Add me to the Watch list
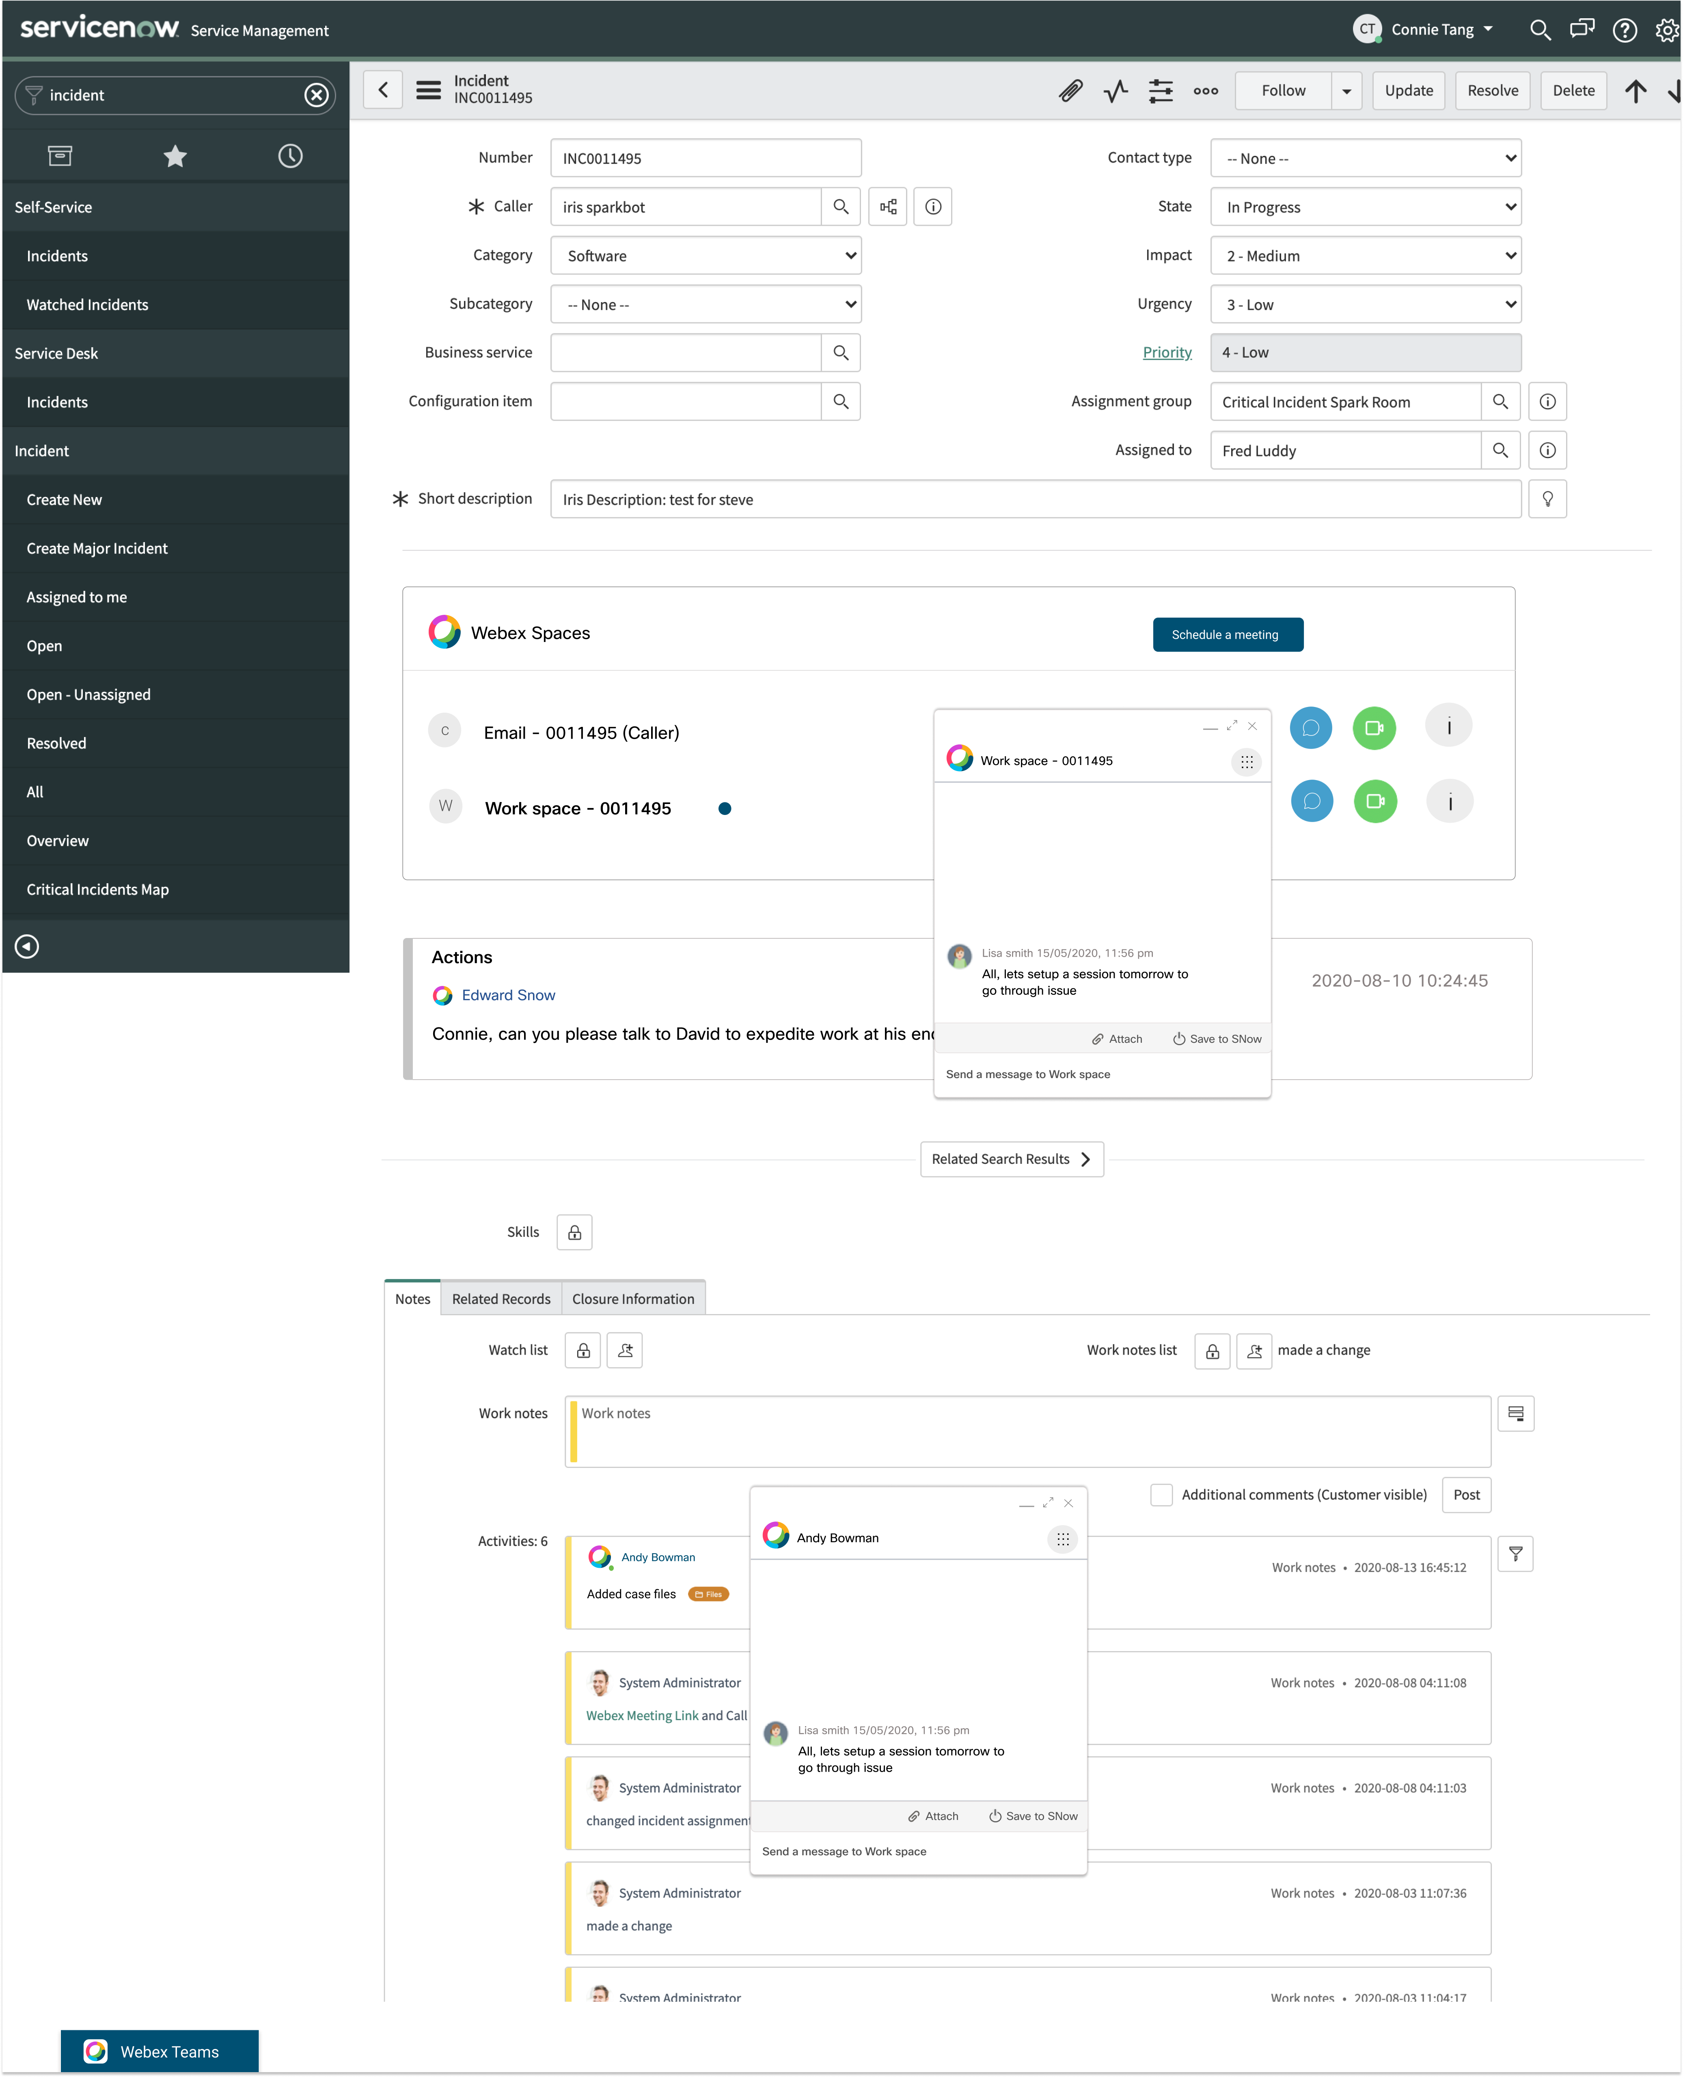This screenshot has height=2077, width=1683. [x=625, y=1351]
